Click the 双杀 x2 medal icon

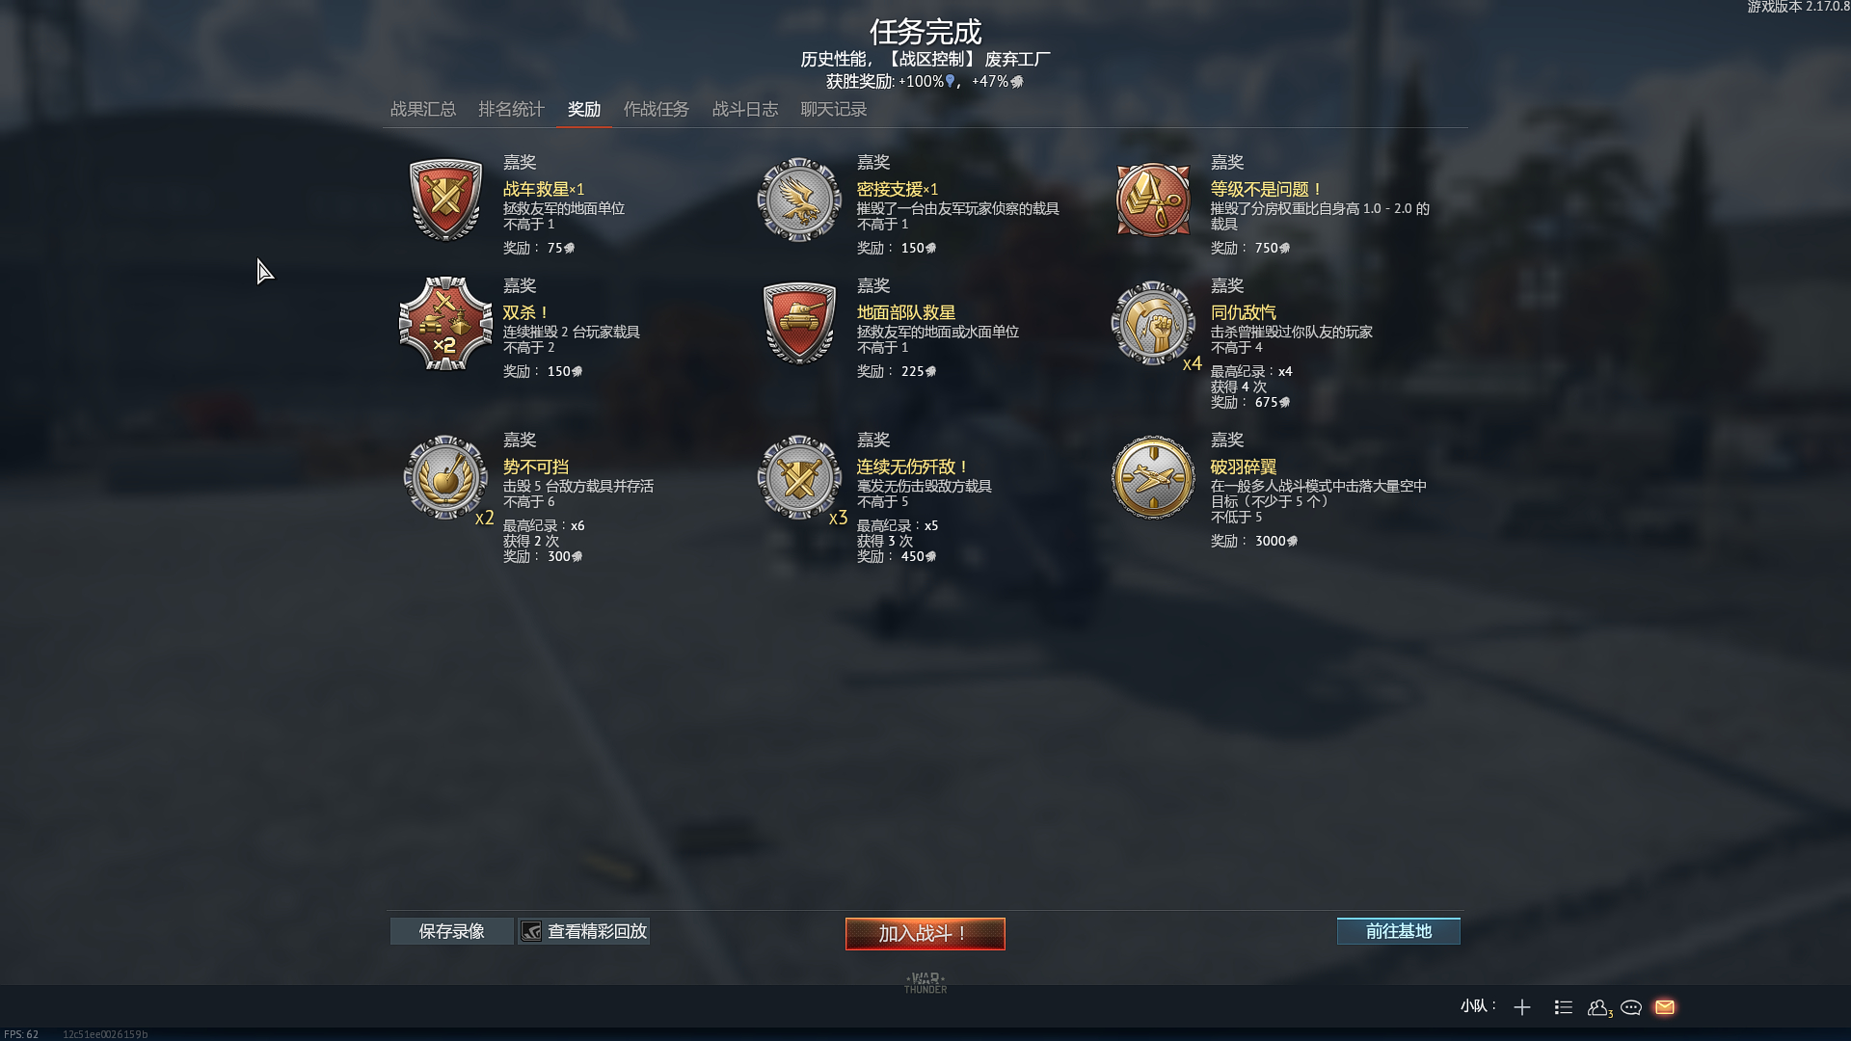(x=445, y=324)
